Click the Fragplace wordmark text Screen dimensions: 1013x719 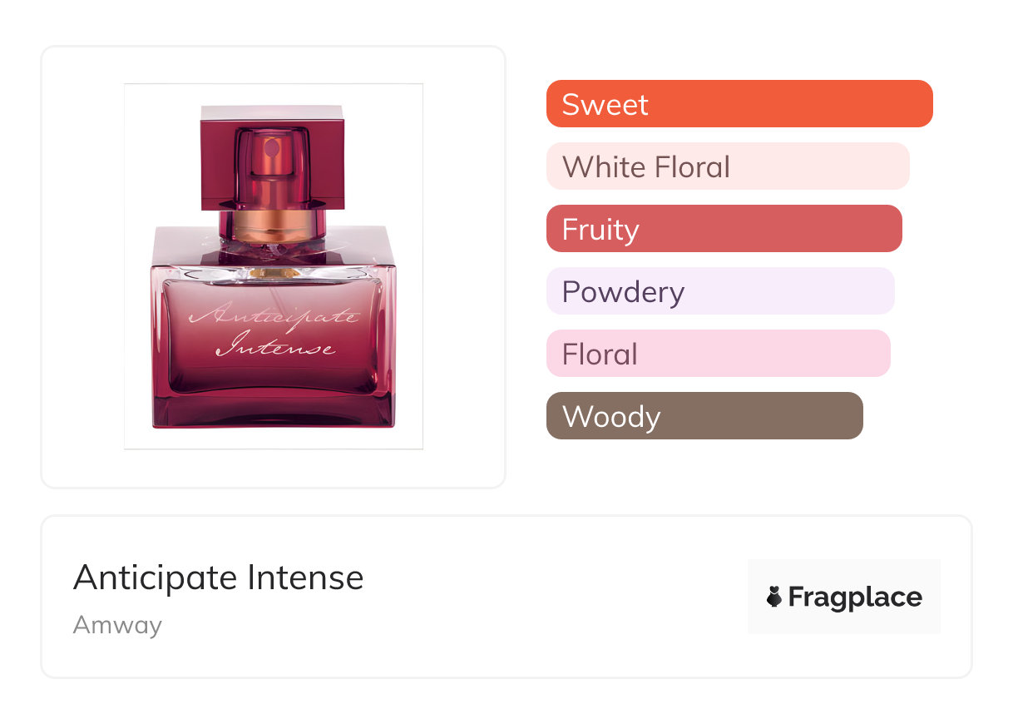coord(855,597)
